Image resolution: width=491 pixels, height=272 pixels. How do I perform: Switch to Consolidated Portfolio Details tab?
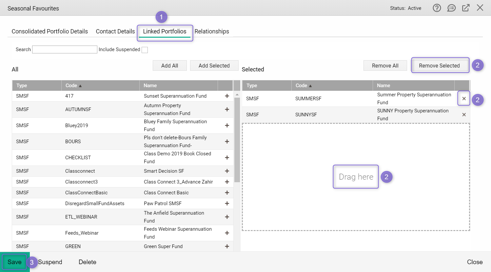click(x=50, y=31)
